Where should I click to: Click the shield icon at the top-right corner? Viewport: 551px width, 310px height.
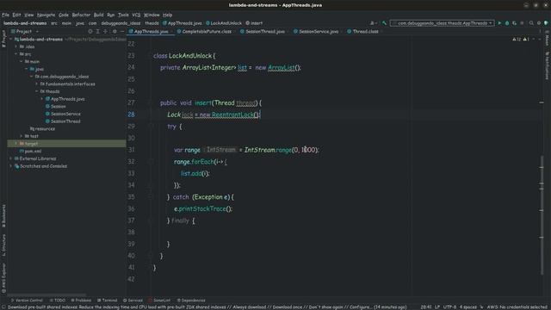coord(546,23)
